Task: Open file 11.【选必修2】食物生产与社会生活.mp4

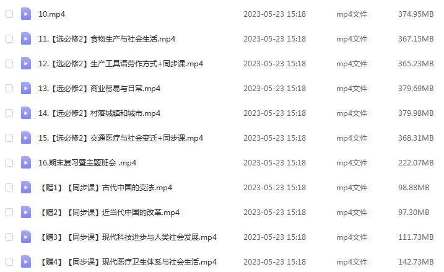Action: click(107, 39)
